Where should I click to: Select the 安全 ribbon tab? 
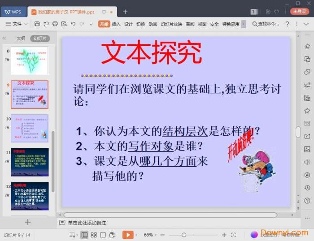pos(214,24)
